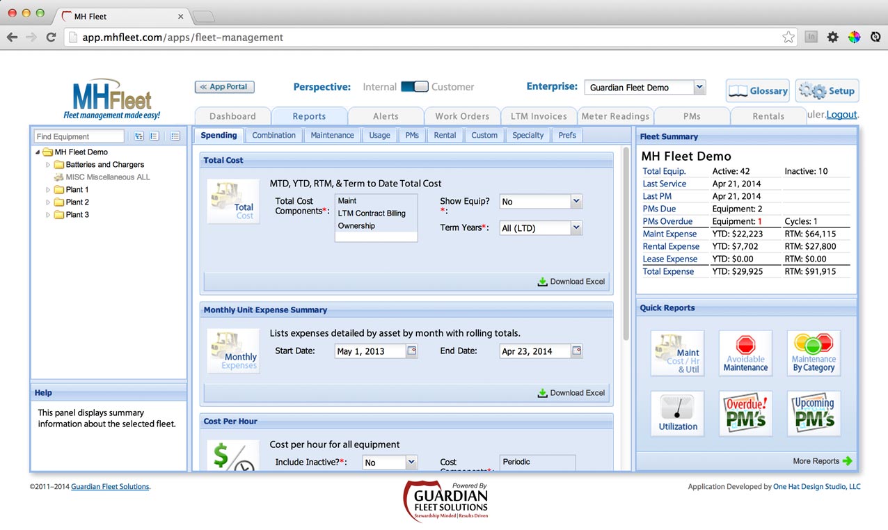
Task: Click the 'Rental Expense' fleet summary label
Action: tap(671, 246)
